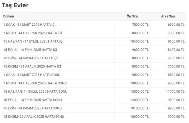
Task: Click the 1 OCAK - 31 MART HAFTA İÇİ row label
Action: (x=29, y=25)
